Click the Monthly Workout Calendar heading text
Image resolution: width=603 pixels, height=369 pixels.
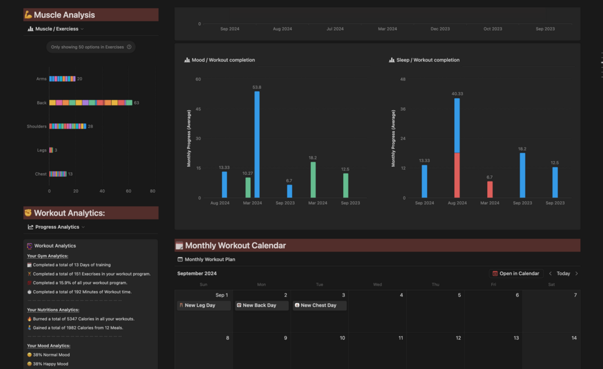235,246
